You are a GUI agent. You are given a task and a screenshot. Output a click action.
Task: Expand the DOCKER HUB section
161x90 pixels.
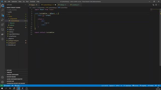tap(16, 81)
